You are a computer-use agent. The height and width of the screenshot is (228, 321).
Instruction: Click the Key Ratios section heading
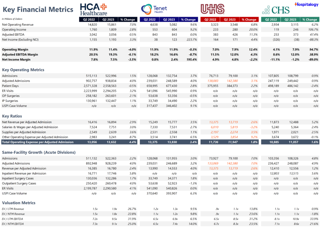tap(13, 116)
